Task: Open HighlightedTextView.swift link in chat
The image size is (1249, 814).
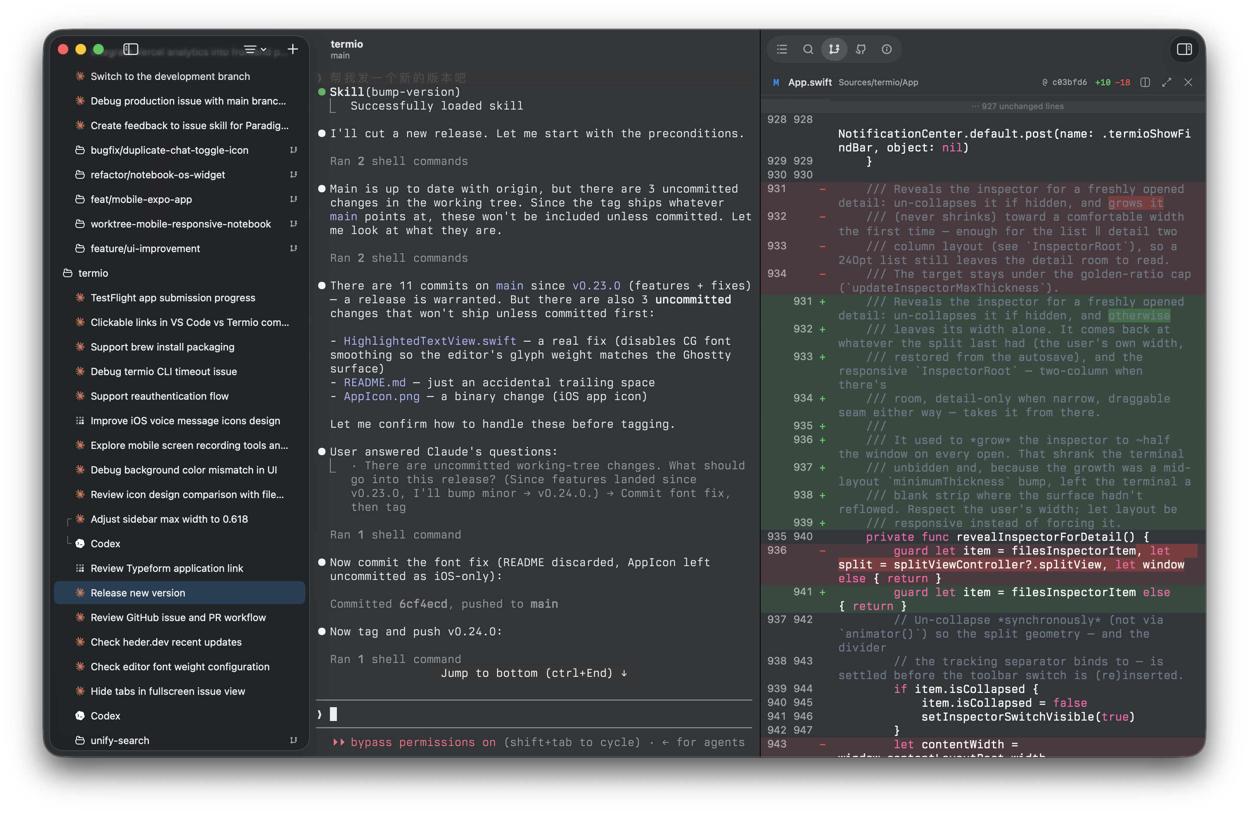Action: point(430,341)
